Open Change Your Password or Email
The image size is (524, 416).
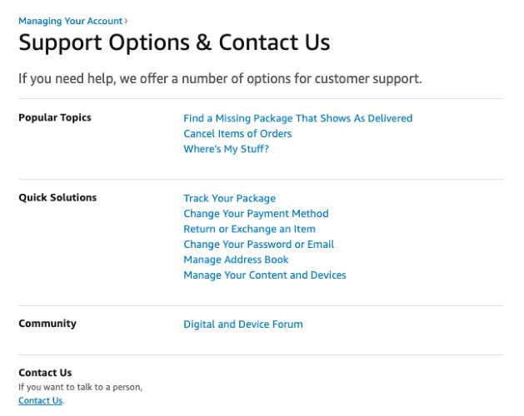(x=258, y=244)
